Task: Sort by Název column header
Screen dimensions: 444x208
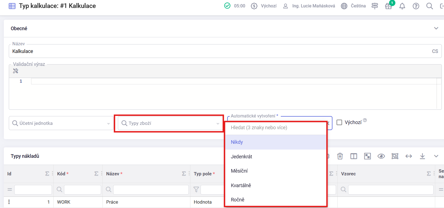Action: coord(113,174)
